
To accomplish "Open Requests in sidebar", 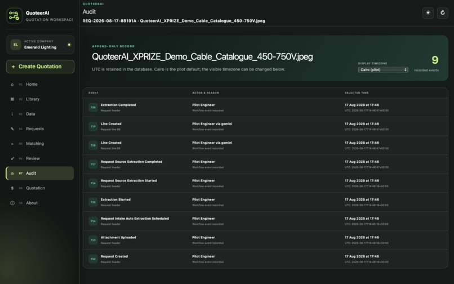I will point(40,128).
